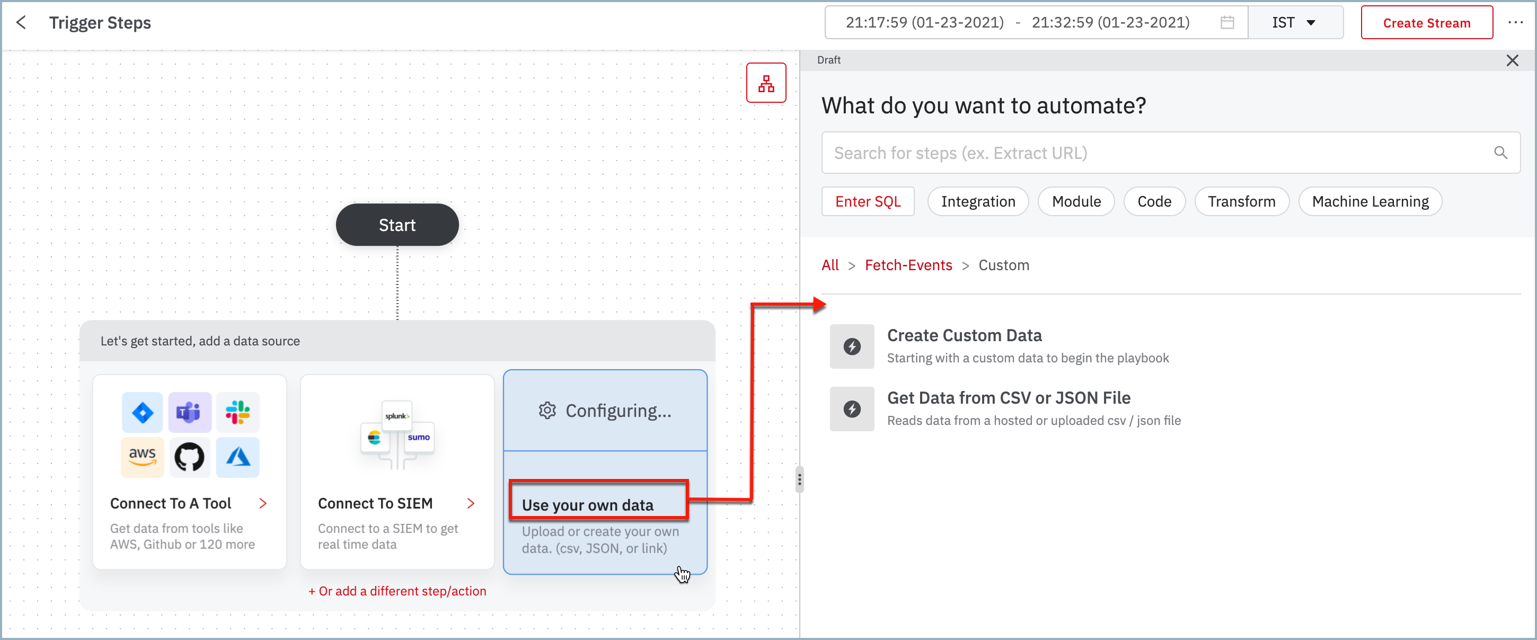This screenshot has width=1537, height=640.
Task: Click the Azure icon
Action: coord(237,458)
